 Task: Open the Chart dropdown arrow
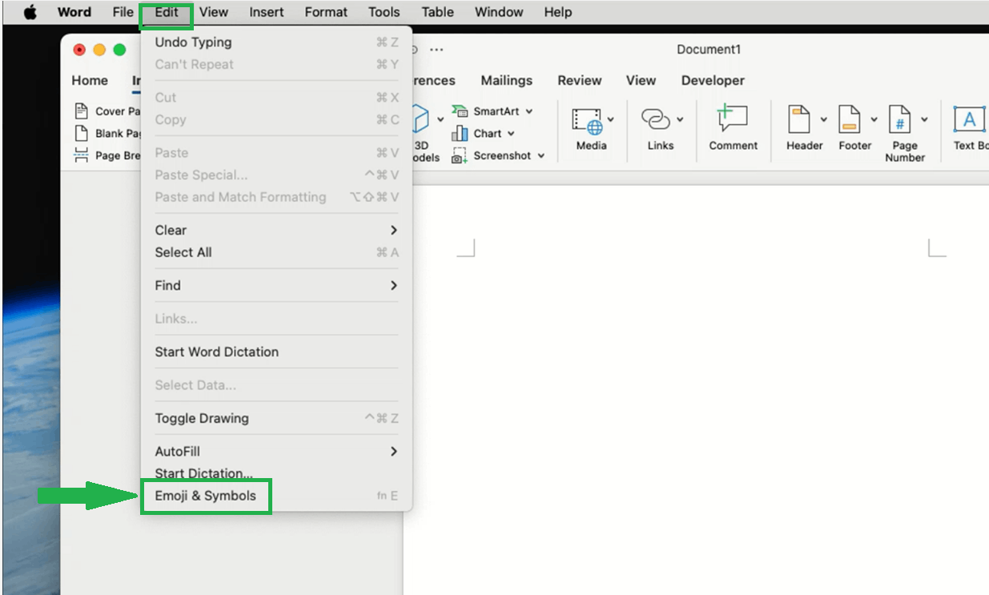point(511,134)
